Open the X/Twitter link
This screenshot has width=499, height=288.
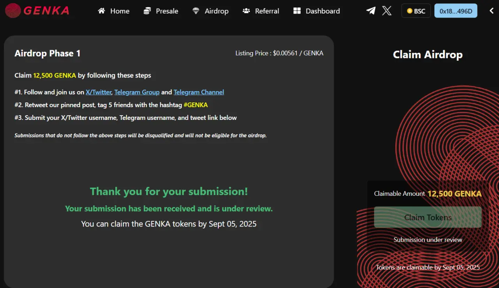point(99,92)
